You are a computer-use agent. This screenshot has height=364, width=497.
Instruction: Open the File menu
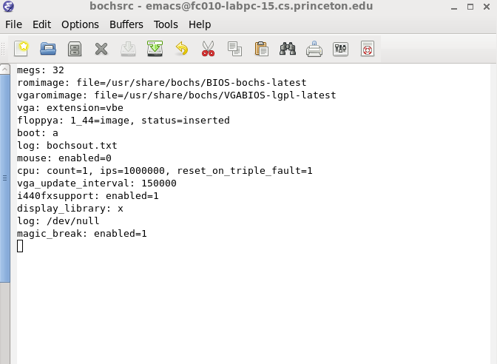pos(13,24)
